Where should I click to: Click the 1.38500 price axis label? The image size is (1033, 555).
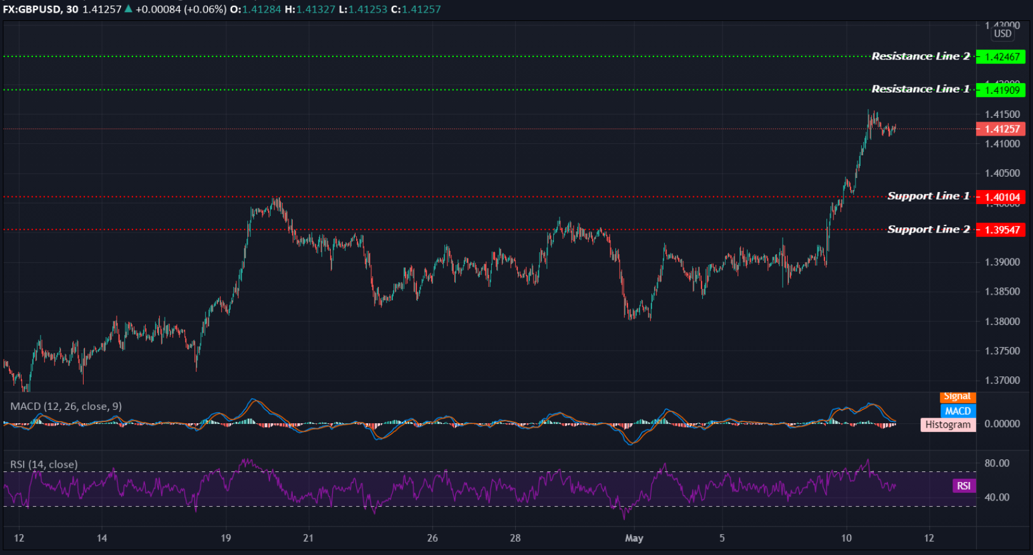click(1002, 292)
